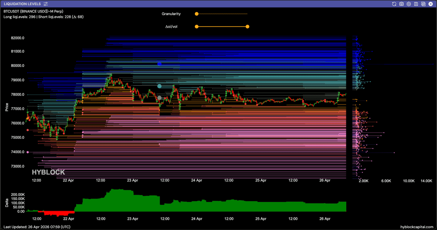This screenshot has height=230, width=437.
Task: Select the large teal marker near 78500
Action: pos(160,86)
